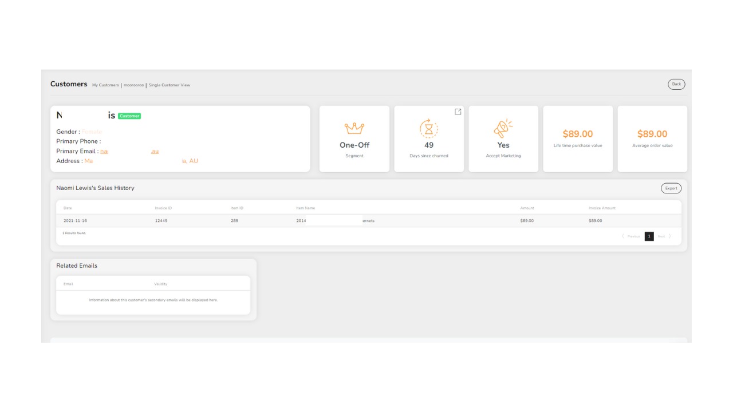Open My Customers breadcrumb link

tap(105, 85)
